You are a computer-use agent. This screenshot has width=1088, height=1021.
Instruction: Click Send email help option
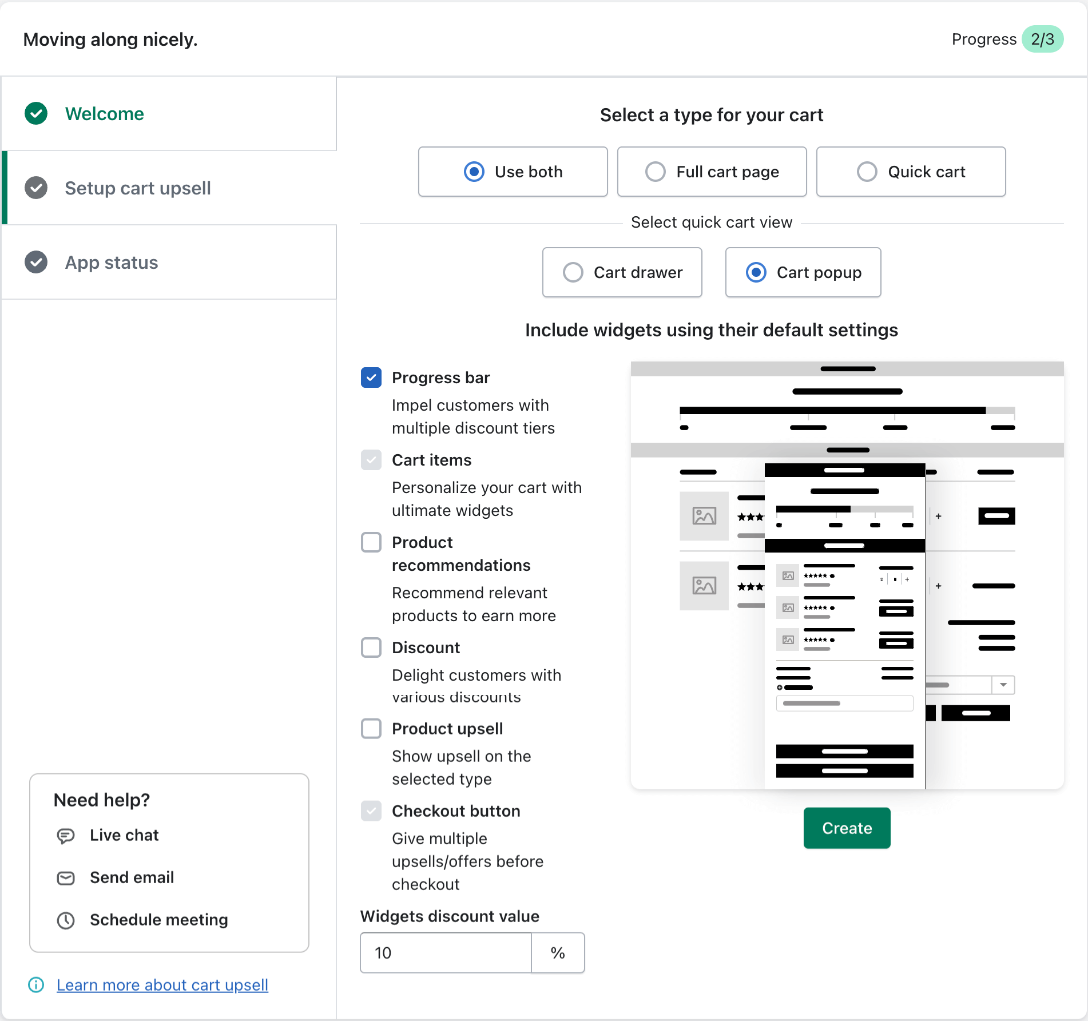pos(132,878)
